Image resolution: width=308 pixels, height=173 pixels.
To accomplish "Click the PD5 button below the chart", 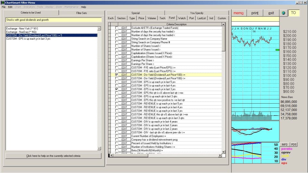I will coord(294,145).
